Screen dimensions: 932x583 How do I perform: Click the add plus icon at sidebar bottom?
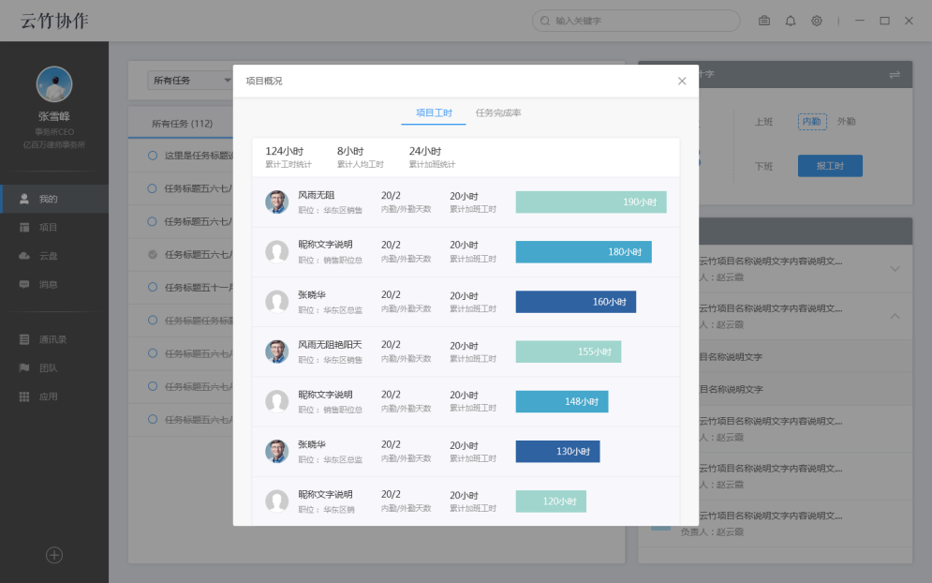click(54, 555)
